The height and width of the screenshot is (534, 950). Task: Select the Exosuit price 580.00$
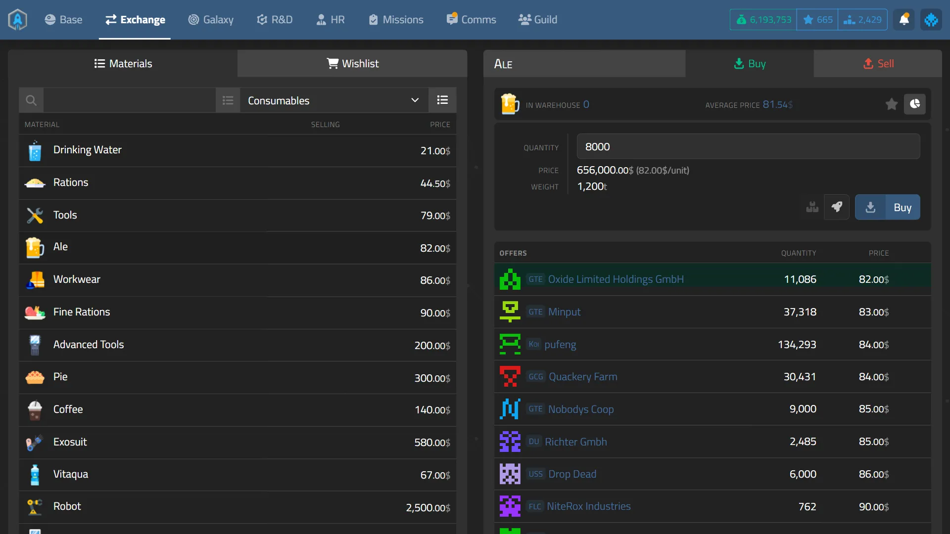point(432,443)
